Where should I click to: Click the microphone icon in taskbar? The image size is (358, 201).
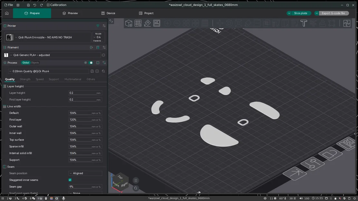tap(63, 198)
